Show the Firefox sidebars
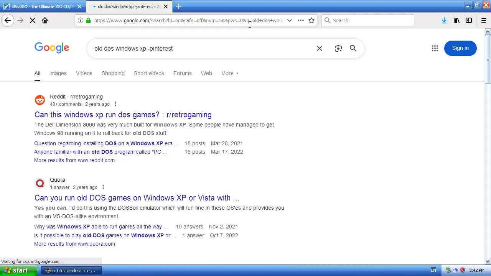The width and height of the screenshot is (491, 276). [x=469, y=20]
